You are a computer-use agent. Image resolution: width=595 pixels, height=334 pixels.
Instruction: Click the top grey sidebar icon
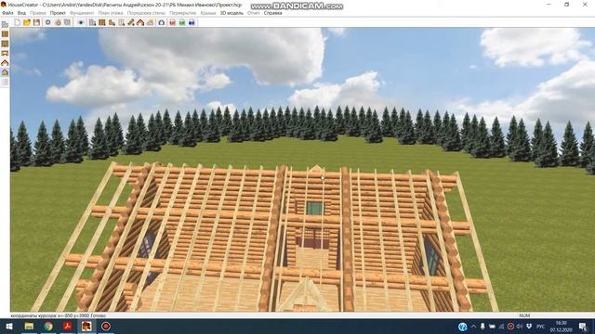[x=5, y=25]
